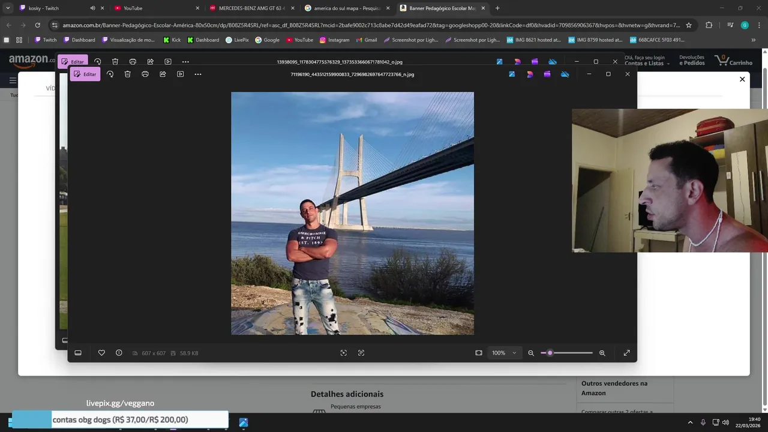Open the Gmail bookmark
768x432 pixels.
(367, 40)
